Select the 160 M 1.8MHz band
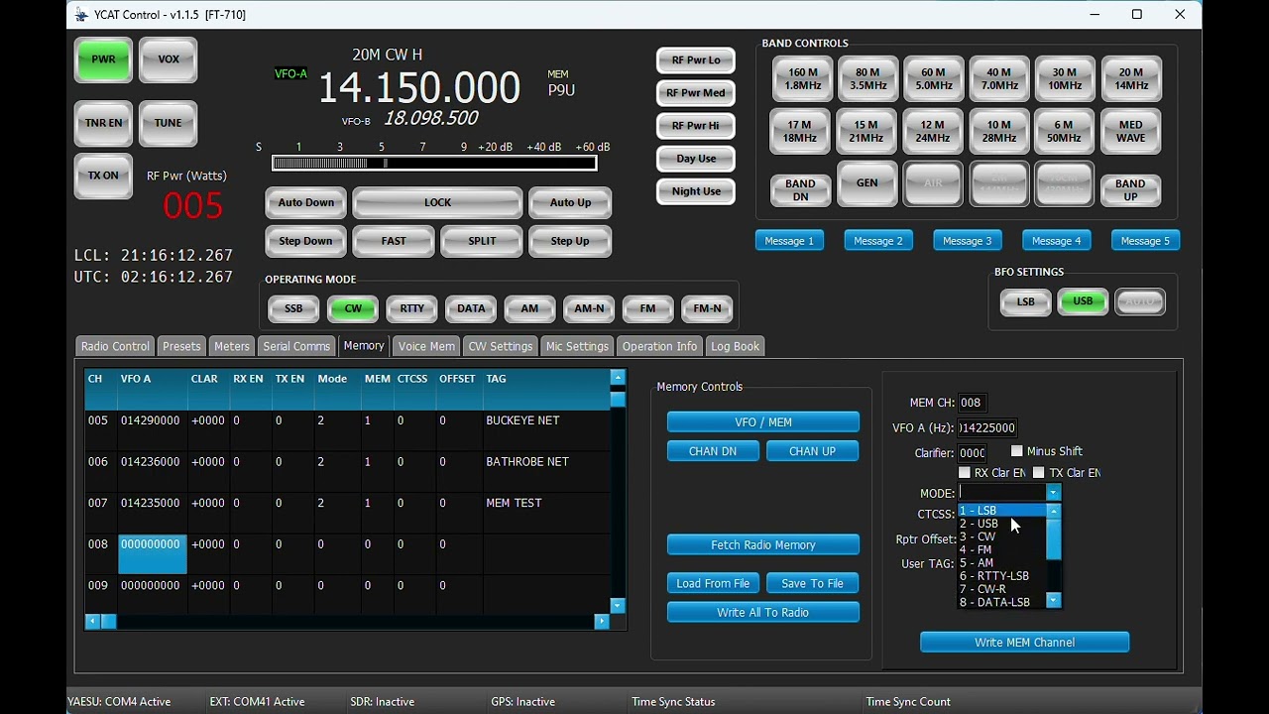1269x714 pixels. [802, 78]
